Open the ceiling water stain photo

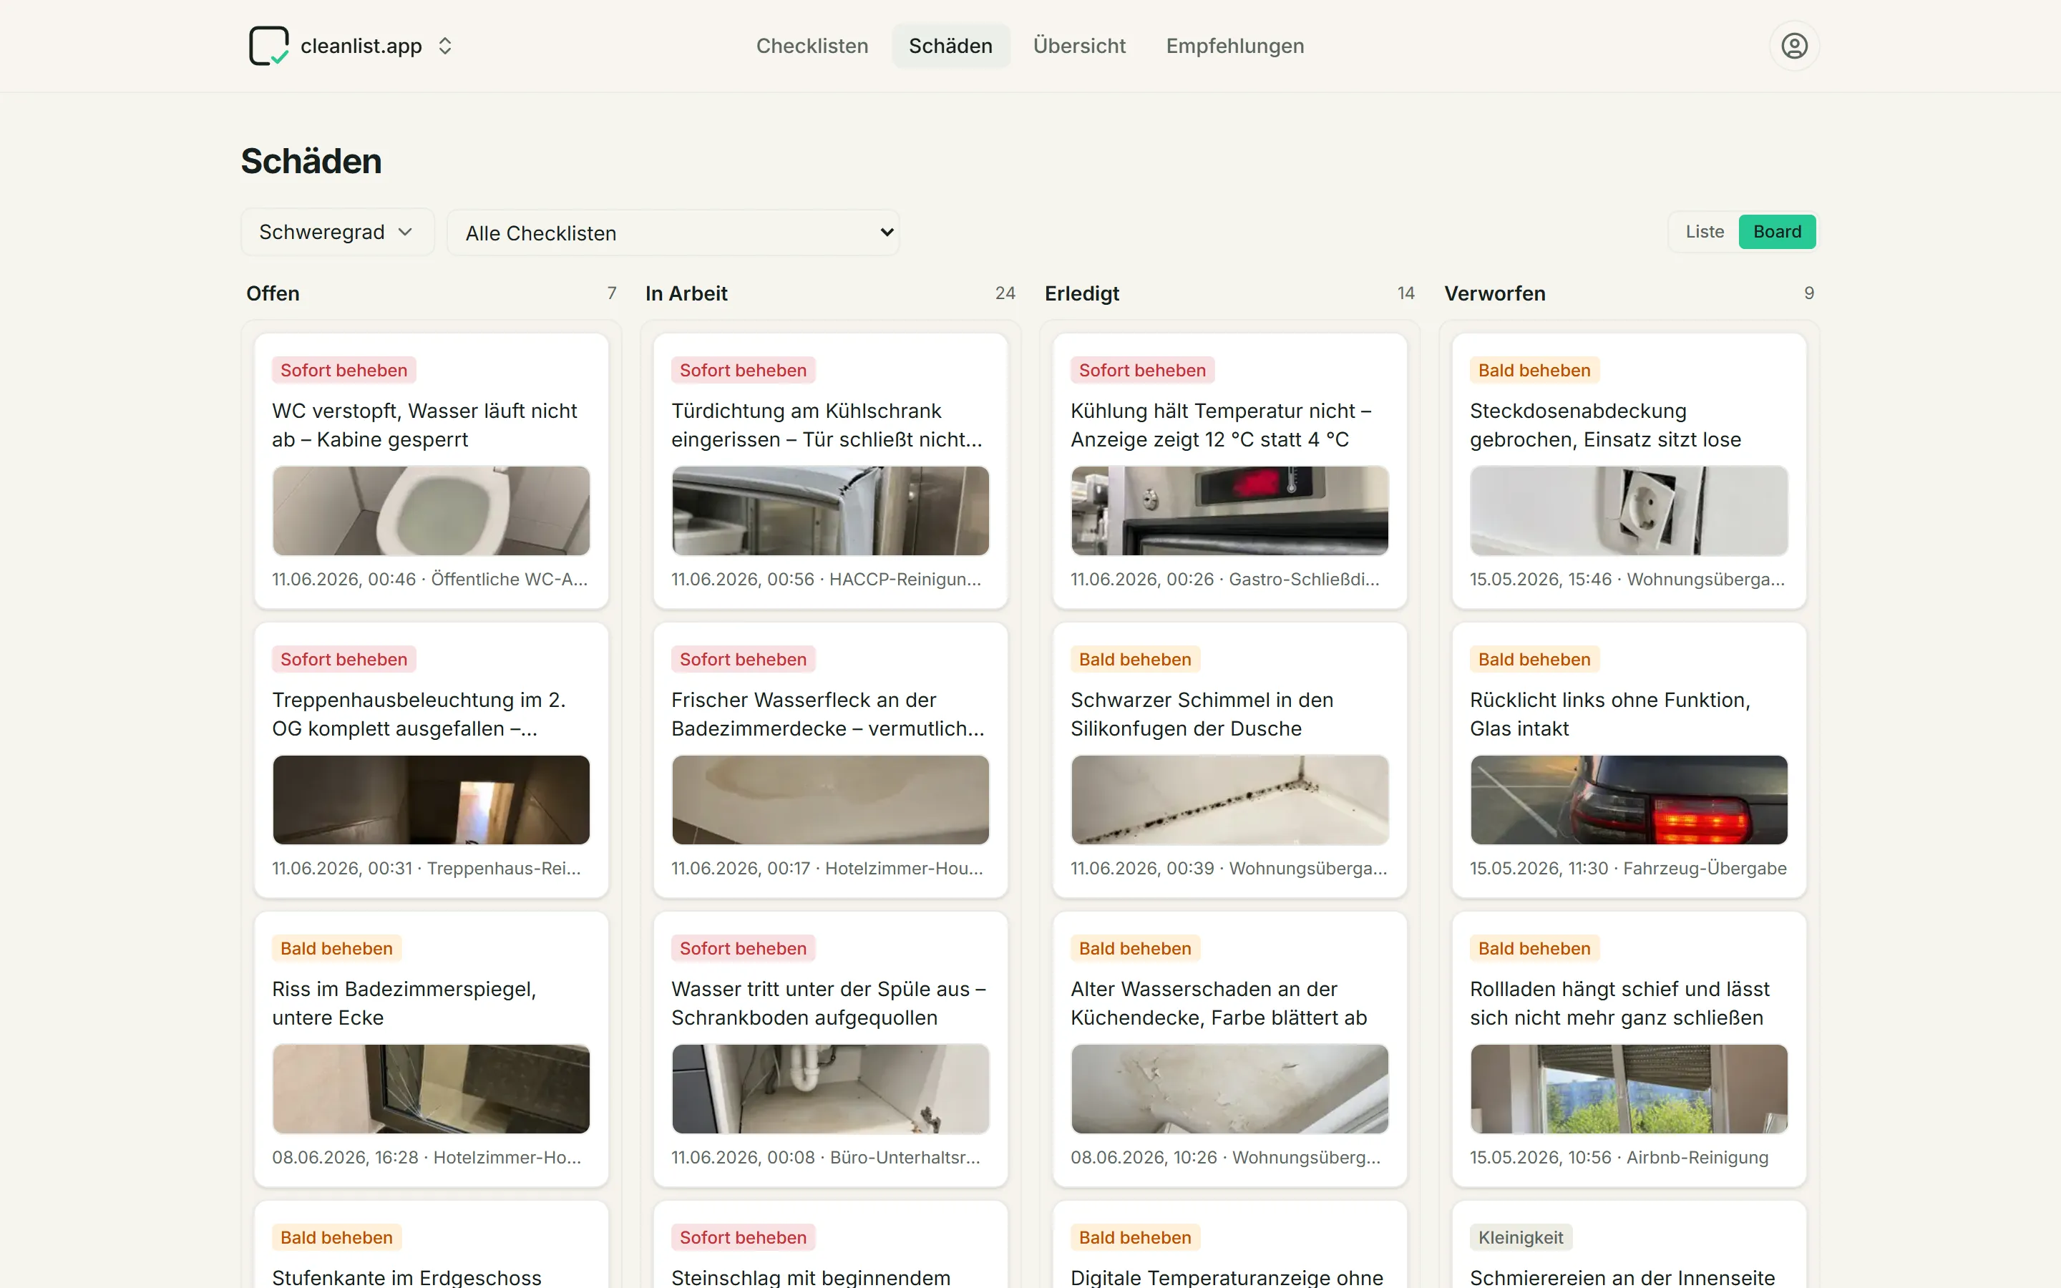pos(830,800)
